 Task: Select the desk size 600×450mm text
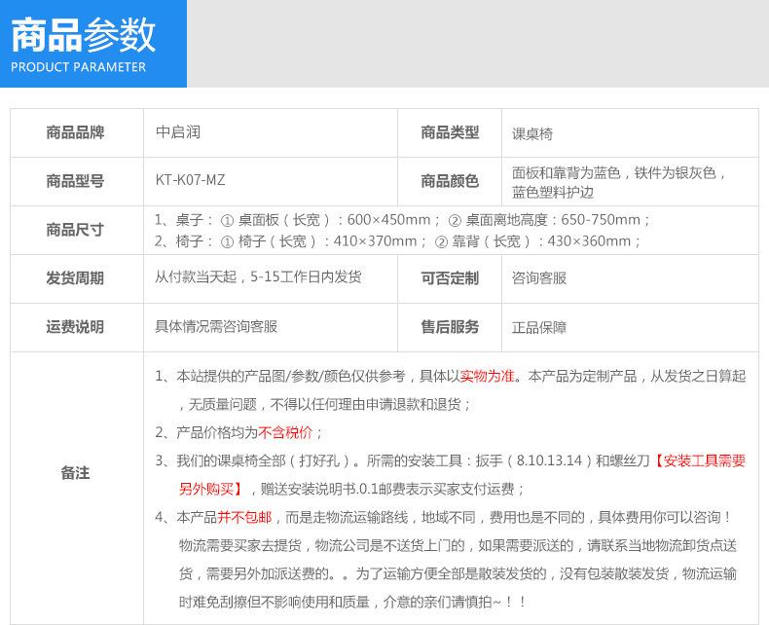click(388, 220)
